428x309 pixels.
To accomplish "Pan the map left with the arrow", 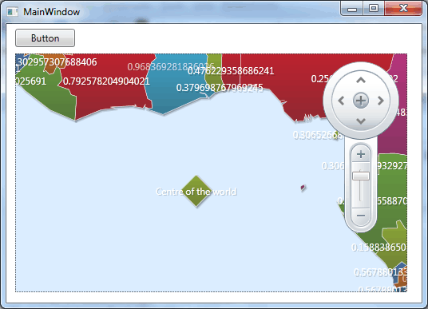I will (x=341, y=101).
